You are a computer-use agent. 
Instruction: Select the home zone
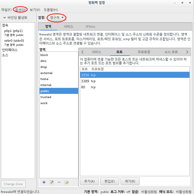[x=59, y=79]
